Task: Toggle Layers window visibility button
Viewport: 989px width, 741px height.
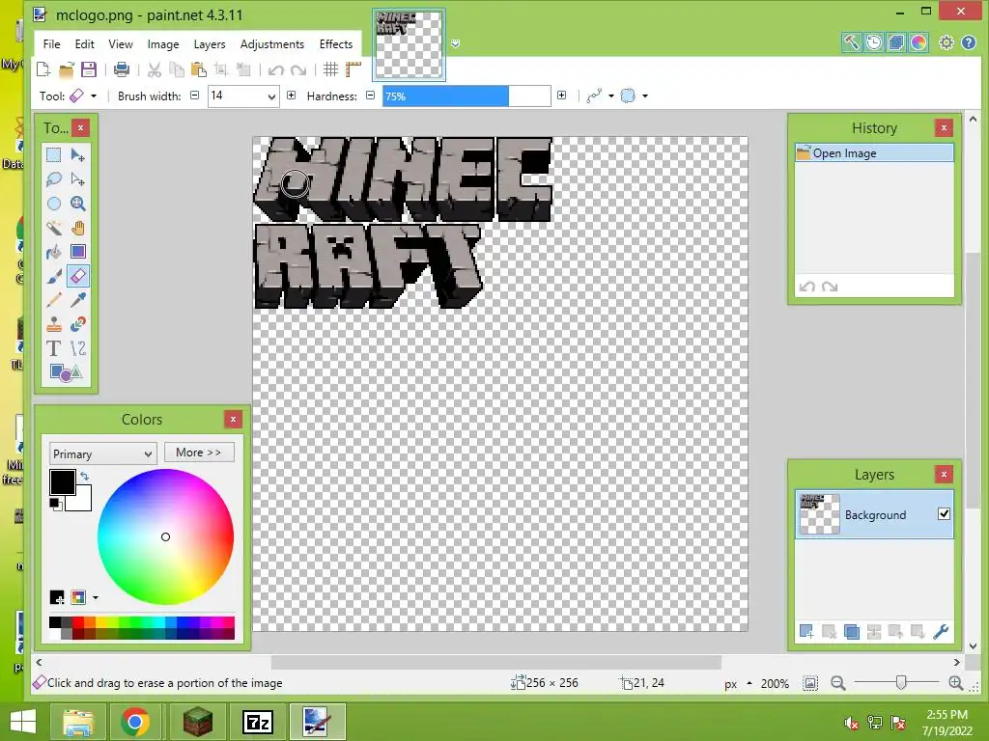Action: point(895,42)
